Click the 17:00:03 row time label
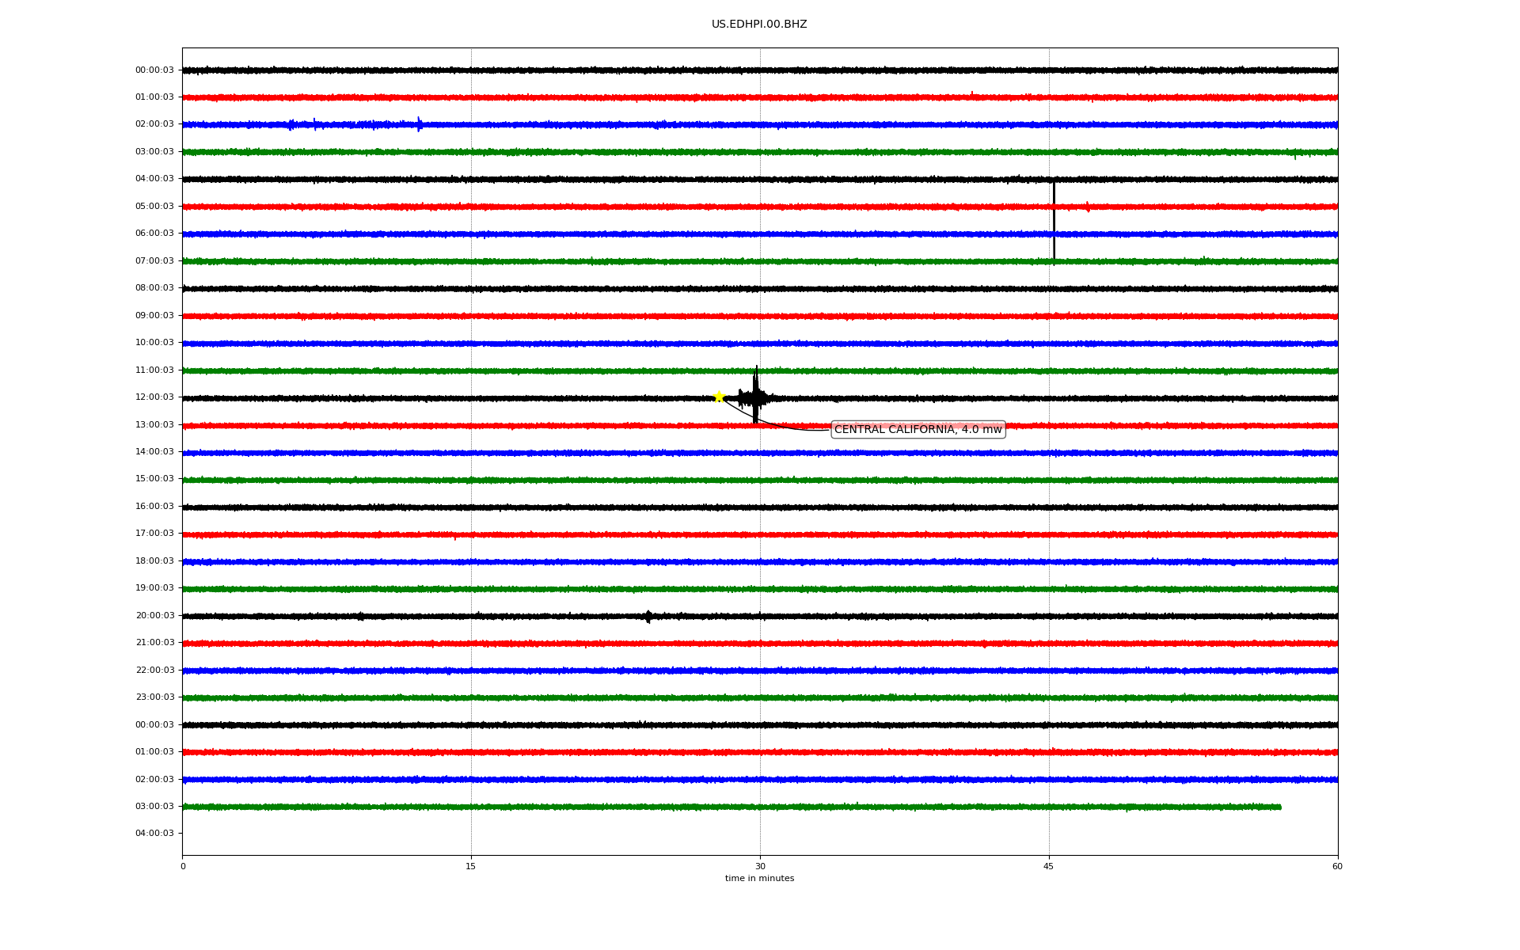The image size is (1520, 950). (x=154, y=533)
